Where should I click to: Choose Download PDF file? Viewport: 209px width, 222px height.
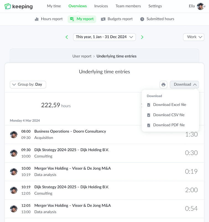pos(170,125)
